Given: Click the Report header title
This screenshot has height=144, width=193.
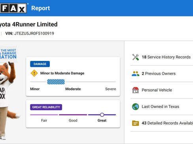Looking at the screenshot, I should 41,8.
